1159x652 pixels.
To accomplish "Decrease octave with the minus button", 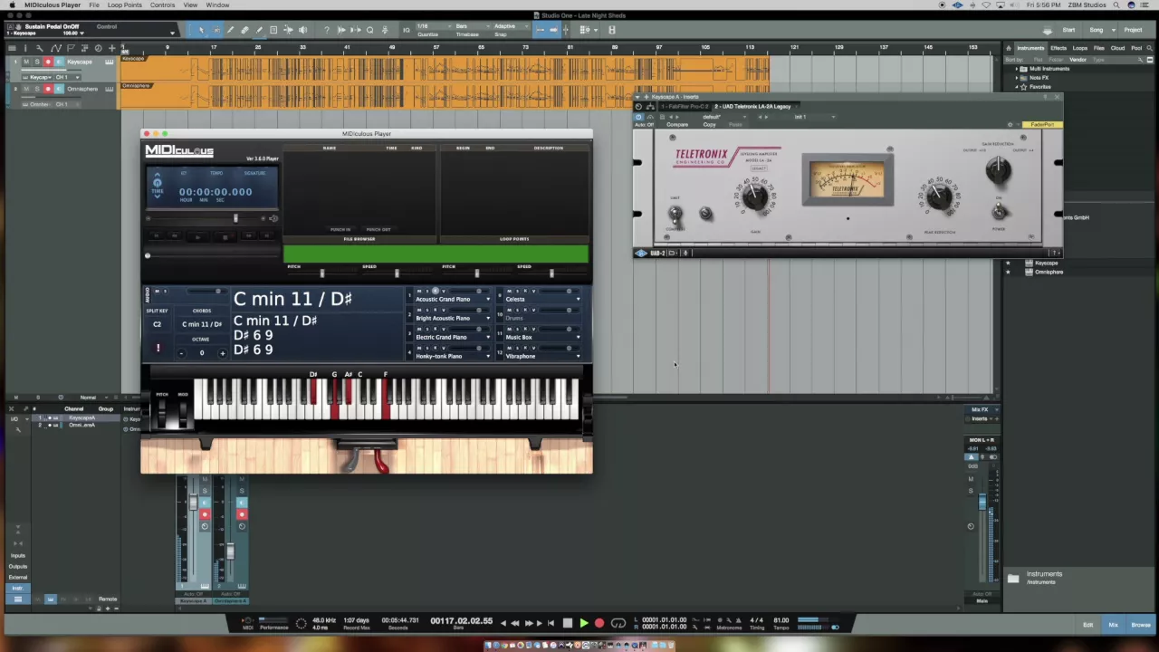I will pos(181,353).
